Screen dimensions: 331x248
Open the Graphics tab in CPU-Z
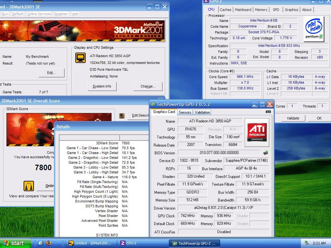click(291, 10)
